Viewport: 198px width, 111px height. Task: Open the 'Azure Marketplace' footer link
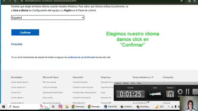[x=140, y=103]
